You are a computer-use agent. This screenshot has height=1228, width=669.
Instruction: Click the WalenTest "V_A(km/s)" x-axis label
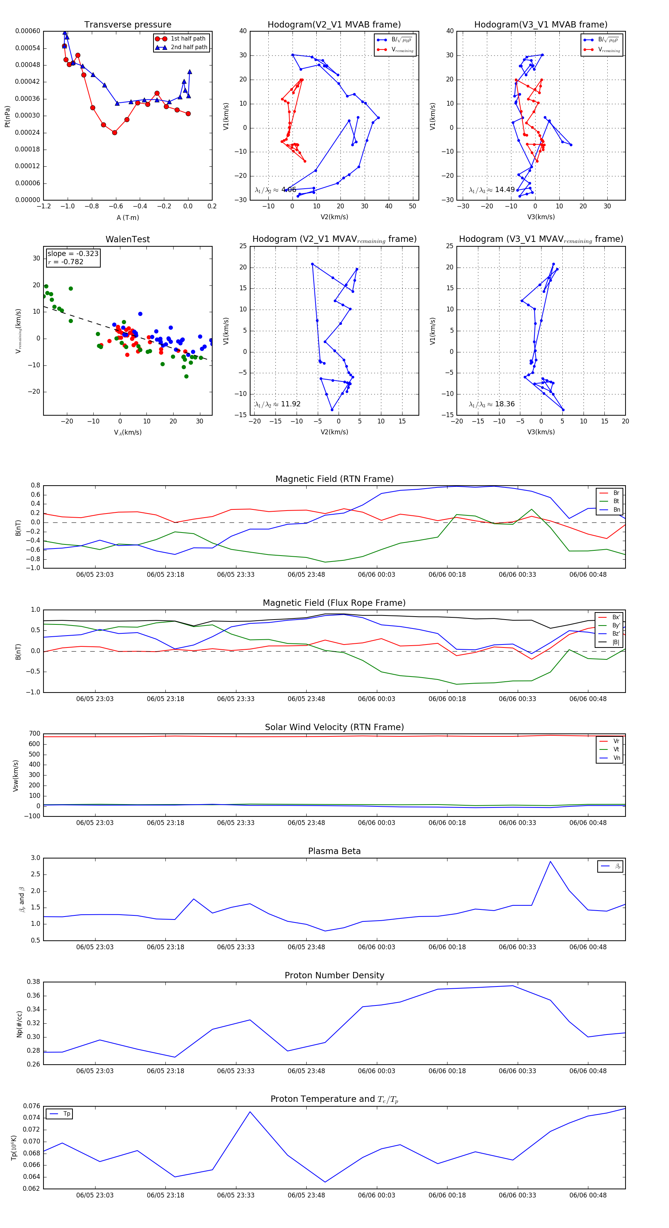pos(127,432)
